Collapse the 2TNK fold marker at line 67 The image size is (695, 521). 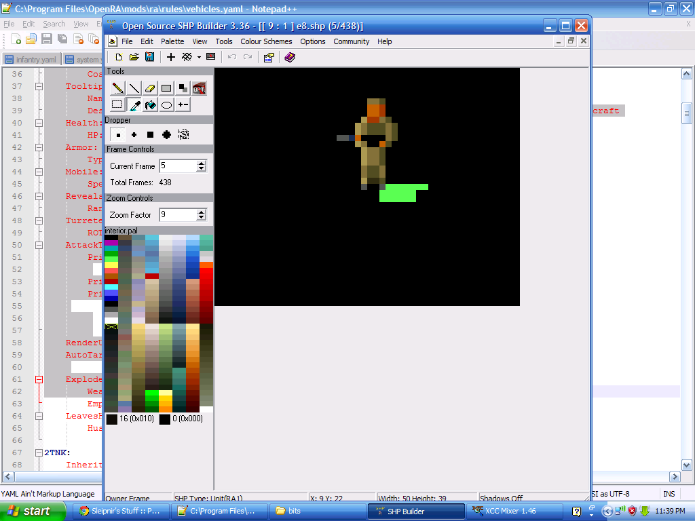pos(39,452)
